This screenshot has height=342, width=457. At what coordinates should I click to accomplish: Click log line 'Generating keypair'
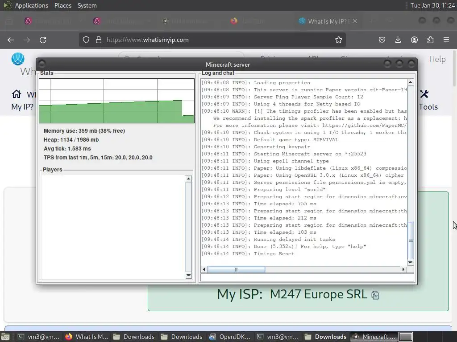click(256, 147)
